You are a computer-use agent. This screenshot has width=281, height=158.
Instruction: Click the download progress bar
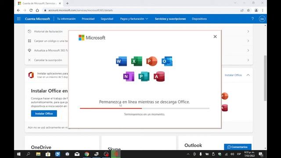pos(144,108)
